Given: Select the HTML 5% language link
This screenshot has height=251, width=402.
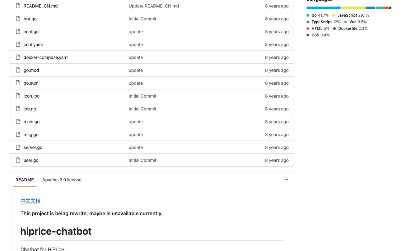Looking at the screenshot, I should coord(318,28).
